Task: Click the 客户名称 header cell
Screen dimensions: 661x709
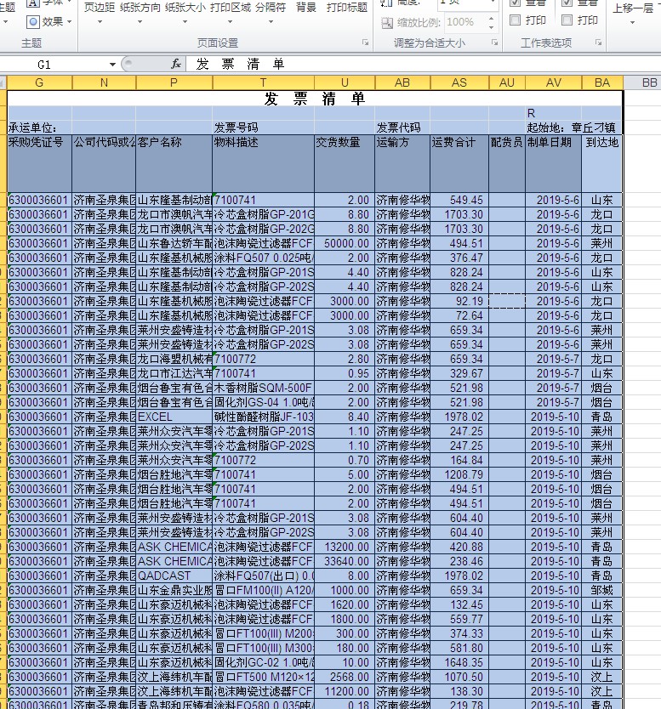Action: (174, 163)
